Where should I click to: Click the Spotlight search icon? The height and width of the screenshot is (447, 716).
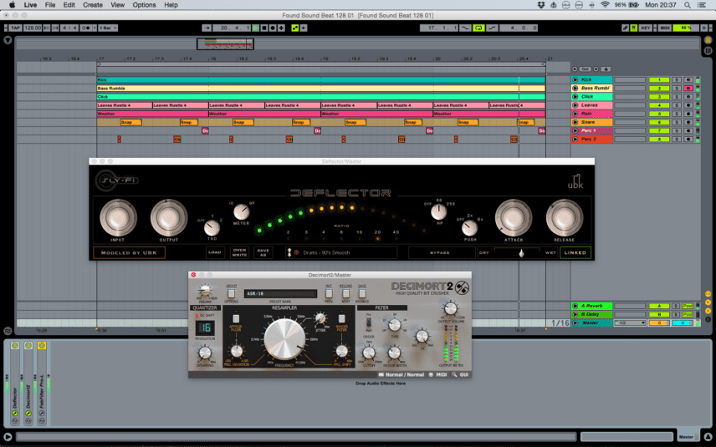pos(688,5)
